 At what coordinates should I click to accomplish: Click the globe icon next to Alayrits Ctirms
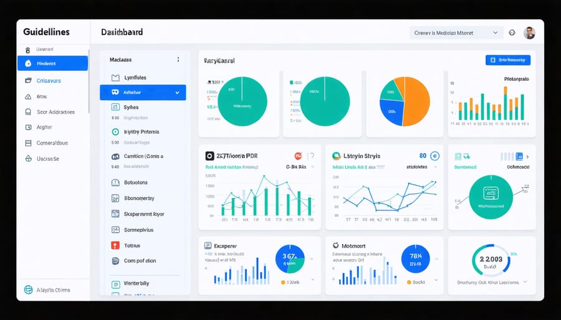(x=28, y=289)
